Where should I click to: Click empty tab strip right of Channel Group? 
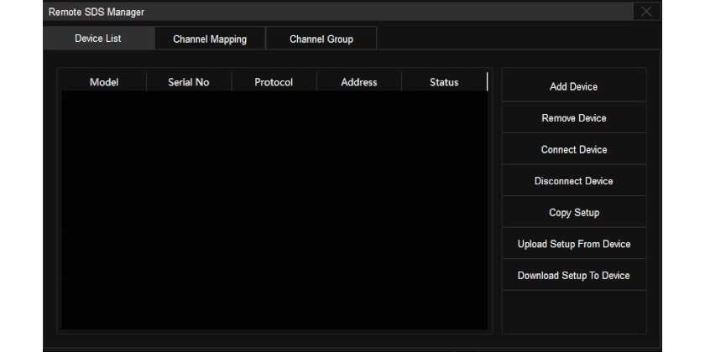512,39
